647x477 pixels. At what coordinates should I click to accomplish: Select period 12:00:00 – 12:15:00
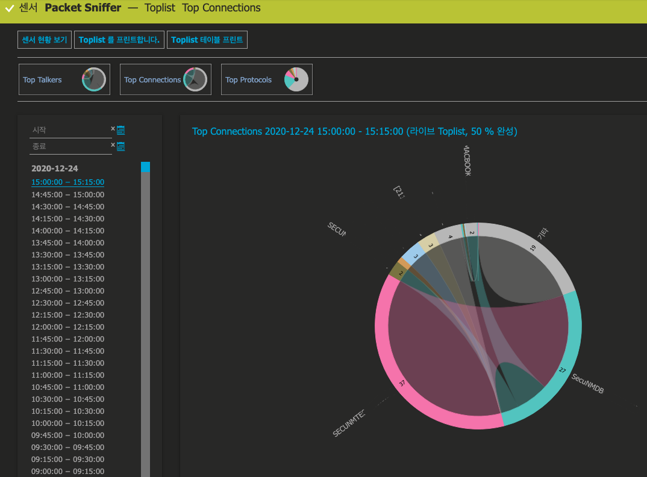click(67, 327)
